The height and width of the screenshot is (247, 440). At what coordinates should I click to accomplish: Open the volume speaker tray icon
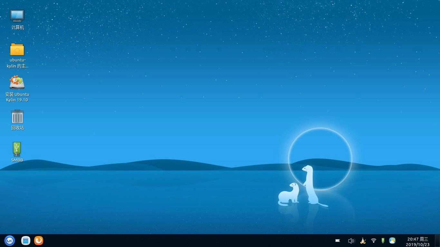351,241
